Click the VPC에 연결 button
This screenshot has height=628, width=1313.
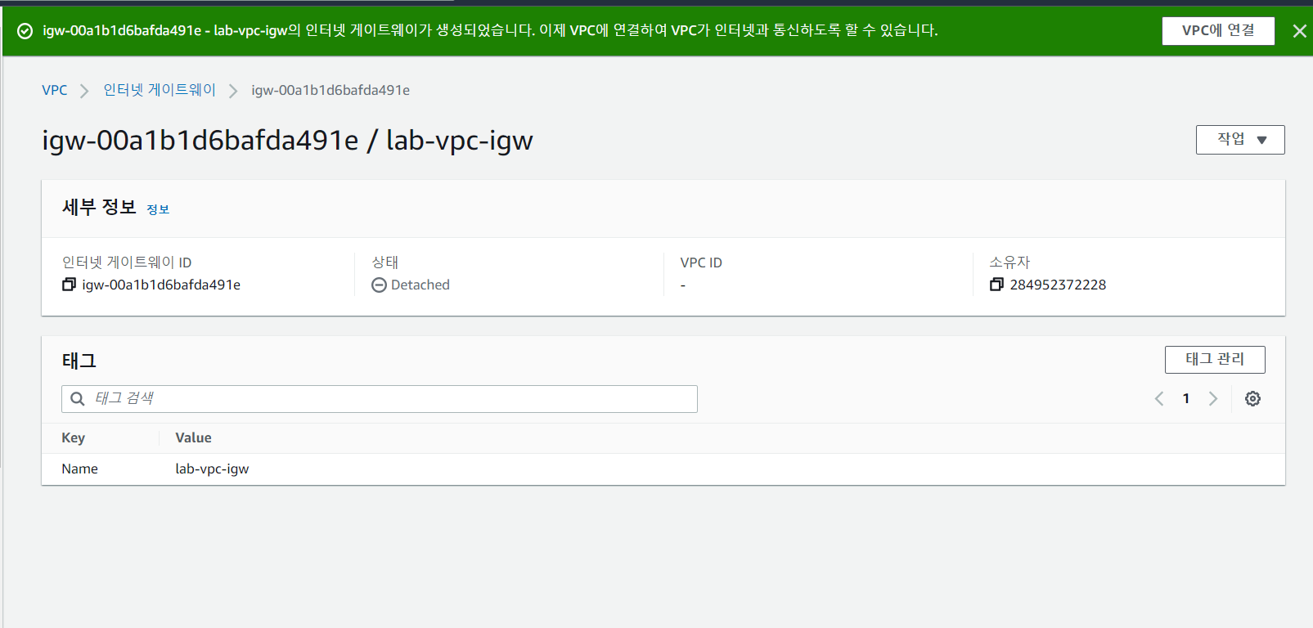tap(1218, 30)
